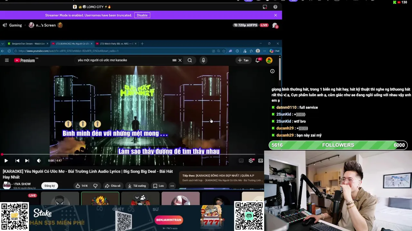This screenshot has width=412, height=231.
Task: Click the FOLLOWERS progress bar
Action: pos(338,145)
